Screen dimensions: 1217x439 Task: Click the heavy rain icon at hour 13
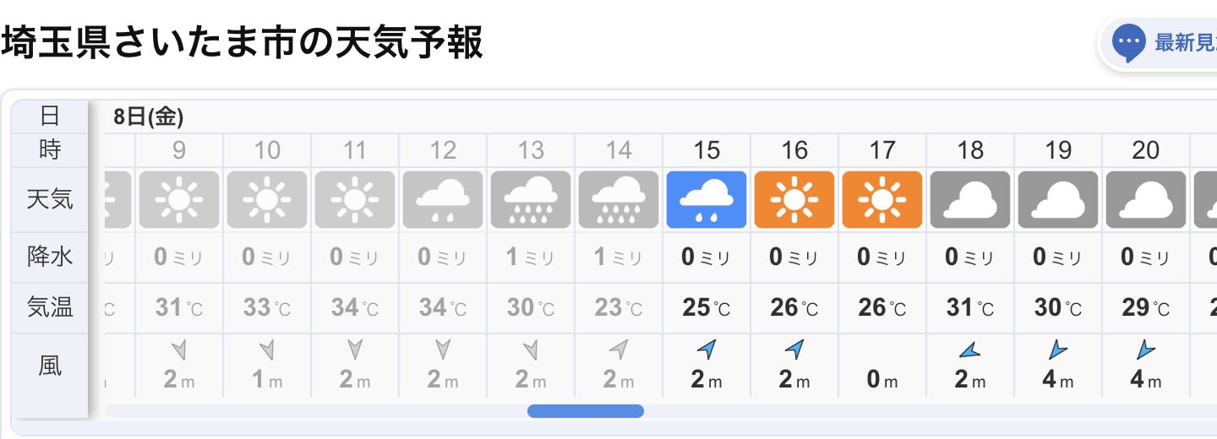531,200
